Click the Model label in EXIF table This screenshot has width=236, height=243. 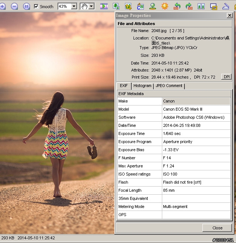tap(124, 109)
